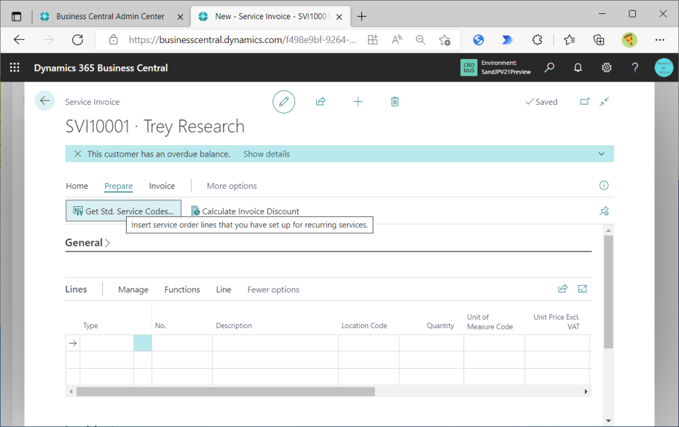Open the Dynamics 365 app launcher

coord(15,68)
